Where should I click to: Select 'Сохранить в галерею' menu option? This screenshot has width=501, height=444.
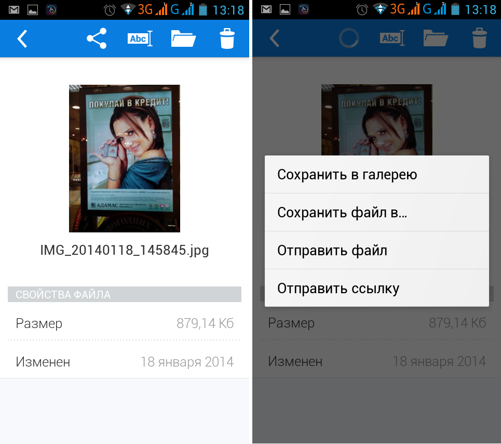pyautogui.click(x=377, y=175)
